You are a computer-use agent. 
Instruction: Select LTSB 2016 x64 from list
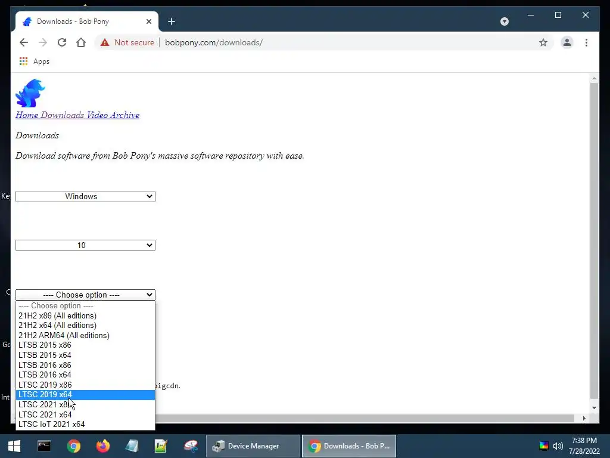click(85, 375)
